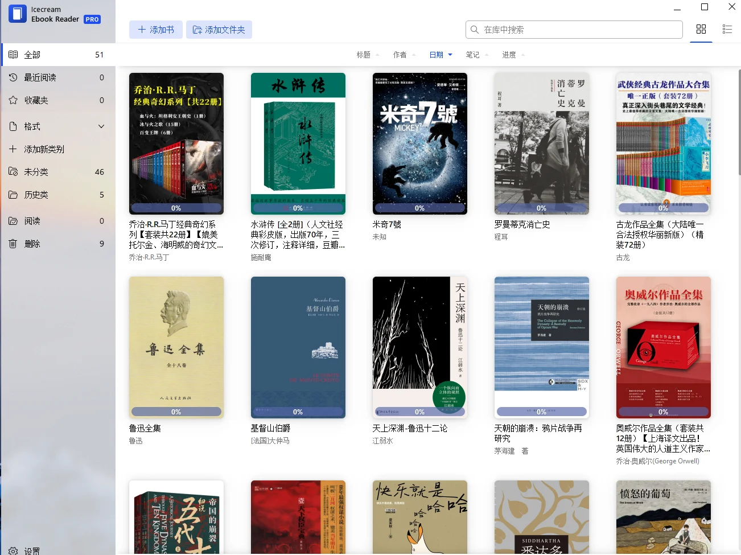The height and width of the screenshot is (555, 741).
Task: Open 愤怒的葡萄 book cover
Action: click(x=664, y=517)
